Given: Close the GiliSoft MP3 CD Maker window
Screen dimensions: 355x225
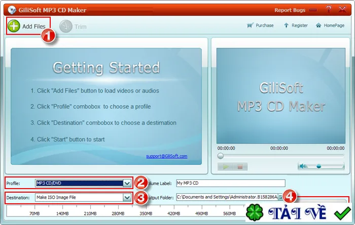Looking at the screenshot, I should point(342,10).
